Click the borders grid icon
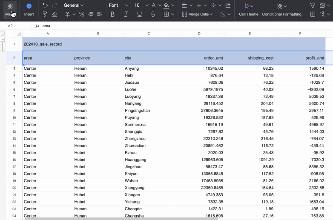The image size is (333, 220). pyautogui.click(x=166, y=14)
